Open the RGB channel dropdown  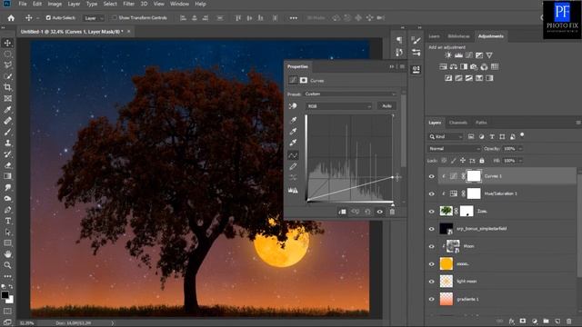coord(339,106)
